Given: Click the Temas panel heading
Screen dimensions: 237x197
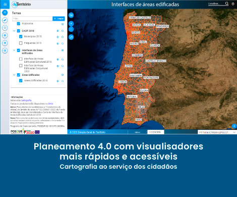Looking at the screenshot, I should [16, 13].
